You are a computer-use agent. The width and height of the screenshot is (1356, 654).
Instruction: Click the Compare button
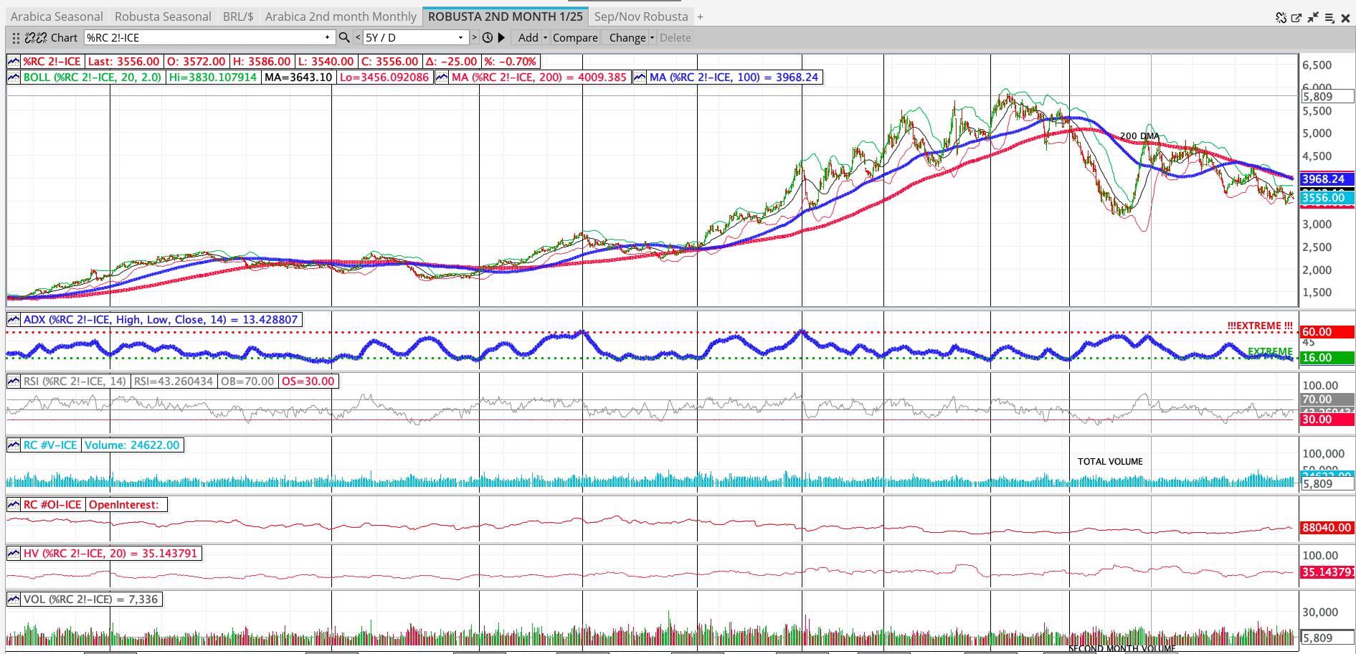coord(575,38)
